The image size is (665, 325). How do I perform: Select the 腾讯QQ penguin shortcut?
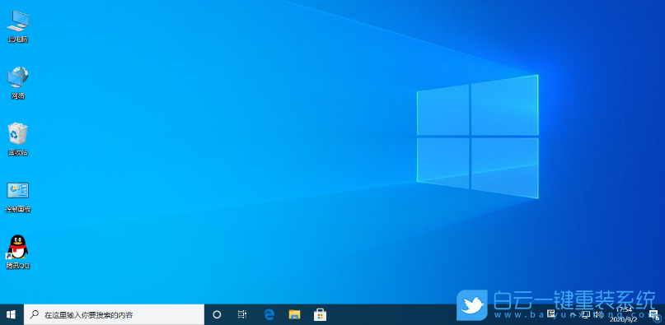(18, 252)
